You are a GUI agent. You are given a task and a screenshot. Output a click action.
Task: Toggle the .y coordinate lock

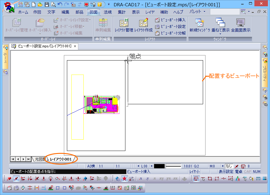(147, 179)
